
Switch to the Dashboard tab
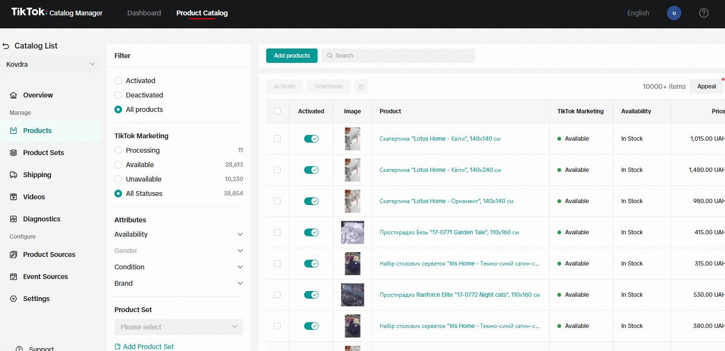144,13
